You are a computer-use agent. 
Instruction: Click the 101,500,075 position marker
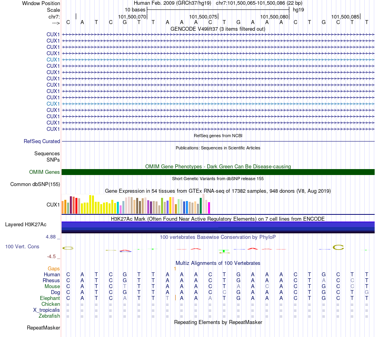click(x=203, y=17)
